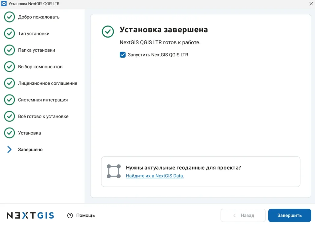
Task: Click the checkmark icon next to Установка step
Action: point(9,133)
